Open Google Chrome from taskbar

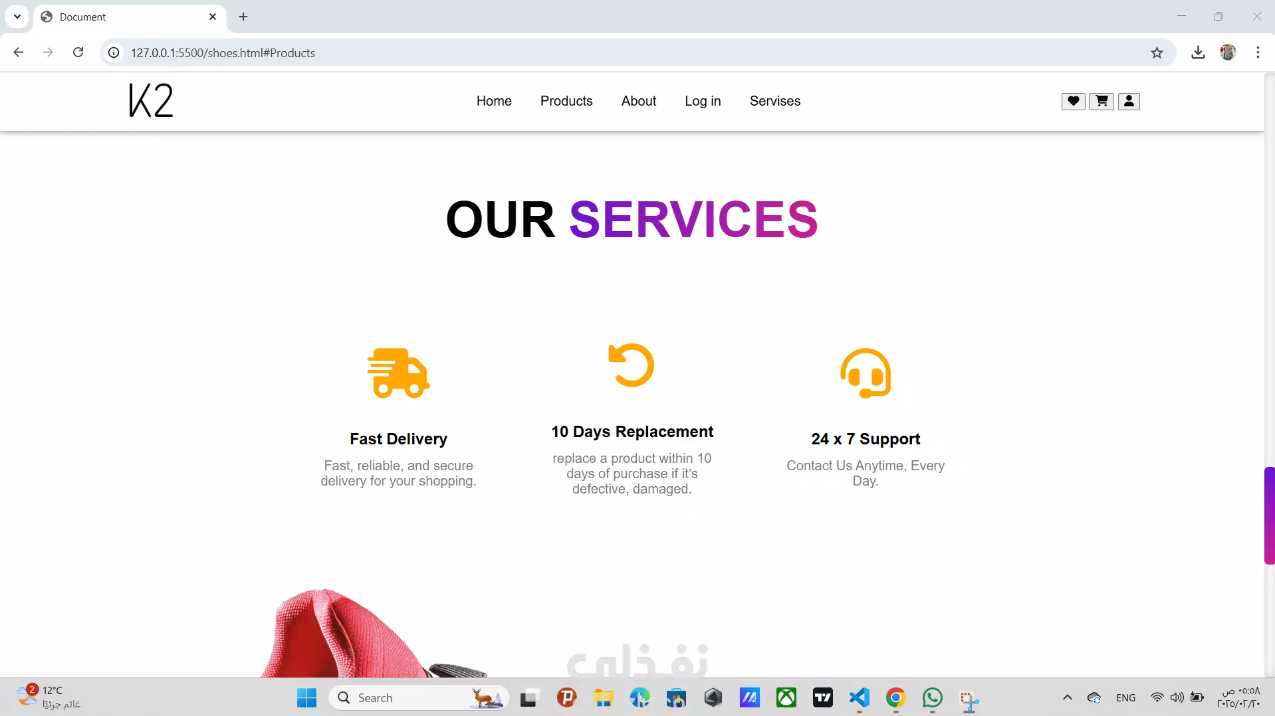pyautogui.click(x=896, y=697)
